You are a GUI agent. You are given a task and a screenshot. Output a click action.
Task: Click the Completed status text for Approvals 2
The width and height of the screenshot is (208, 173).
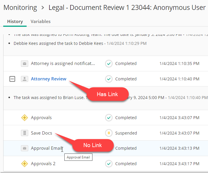pos(126,164)
